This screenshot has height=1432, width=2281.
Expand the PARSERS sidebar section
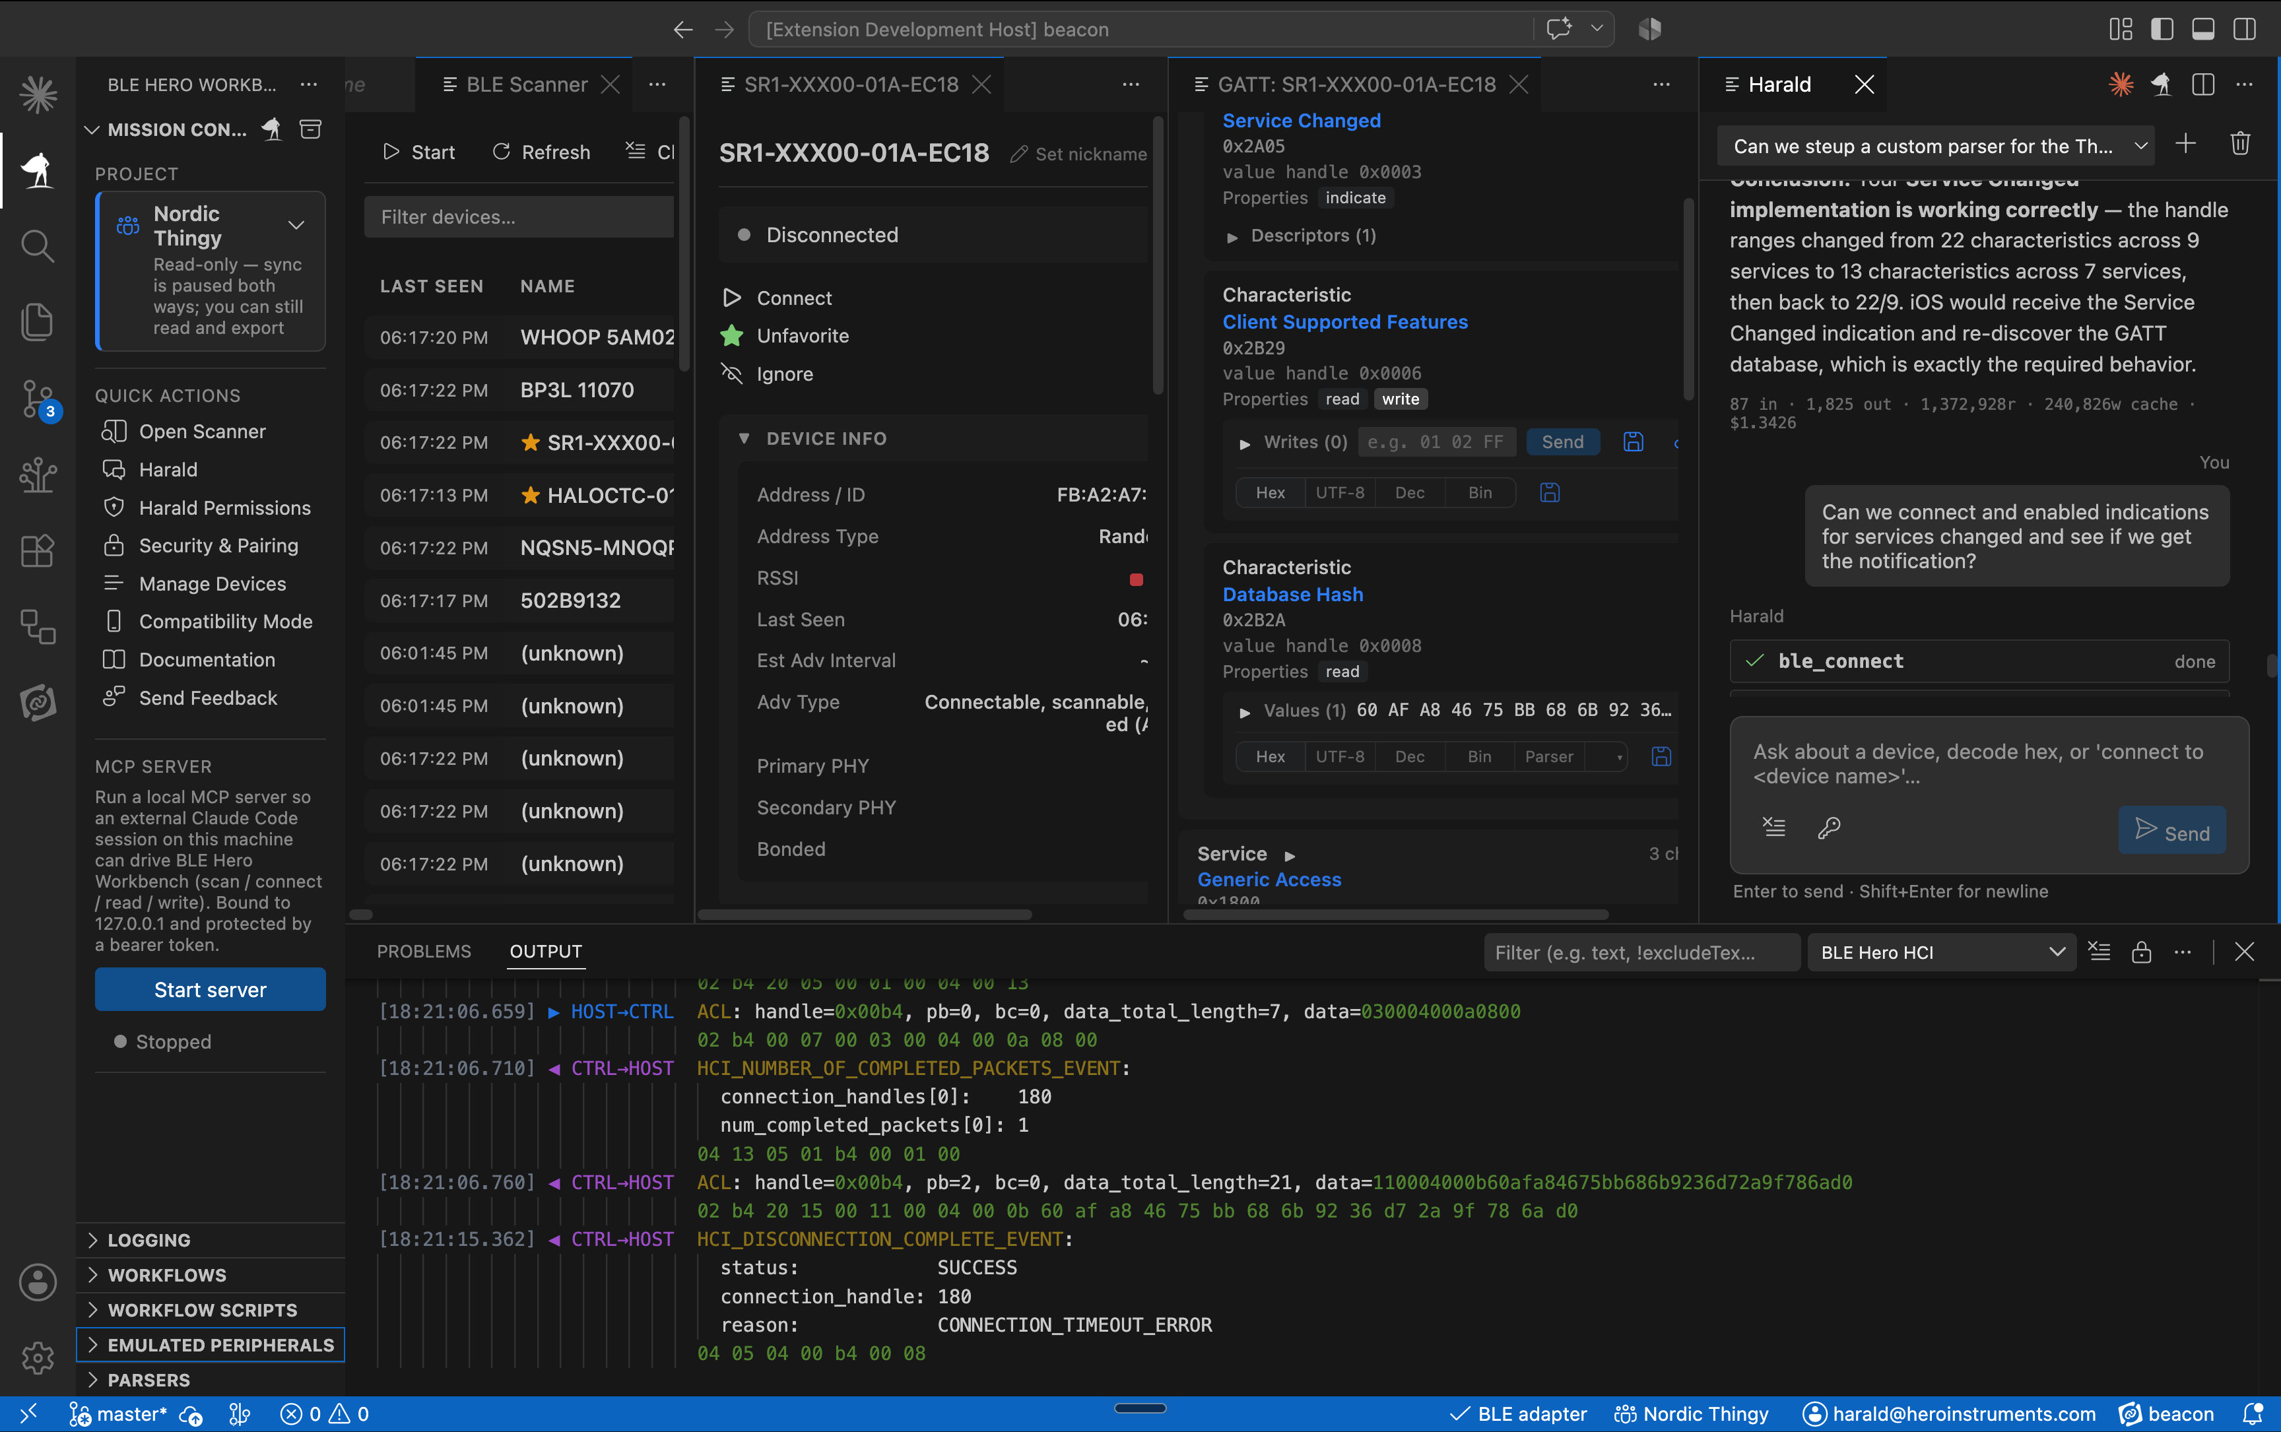[211, 1380]
